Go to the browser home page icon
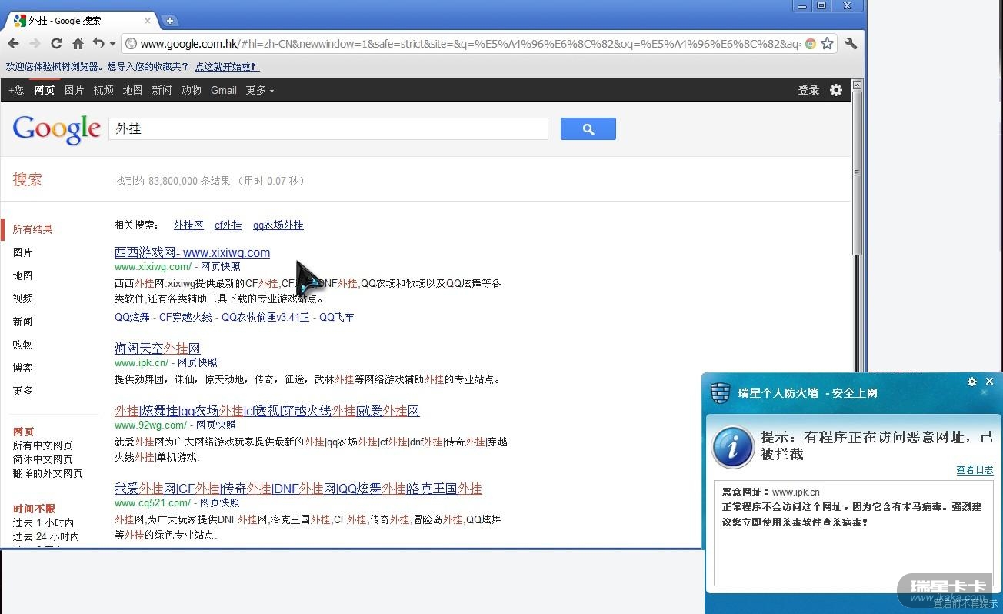This screenshot has height=614, width=1003. point(78,44)
